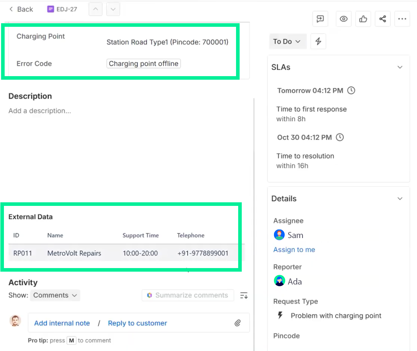
Task: Collapse the Details panel chevron
Action: (x=400, y=198)
